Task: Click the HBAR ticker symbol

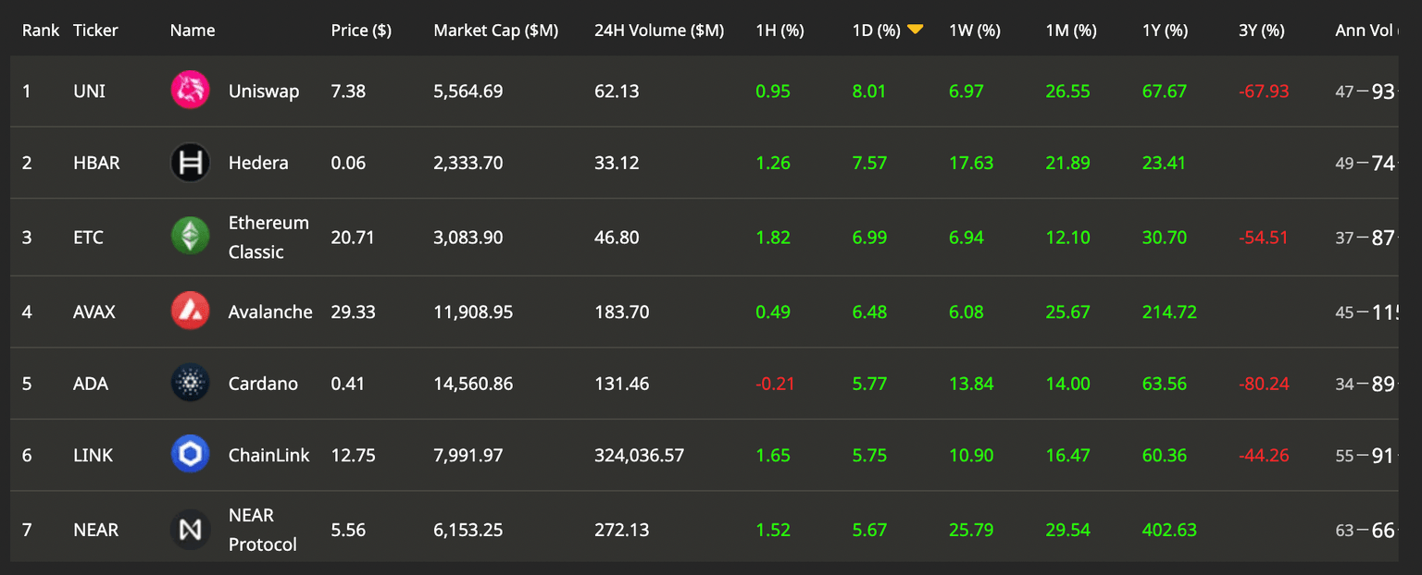Action: 96,164
